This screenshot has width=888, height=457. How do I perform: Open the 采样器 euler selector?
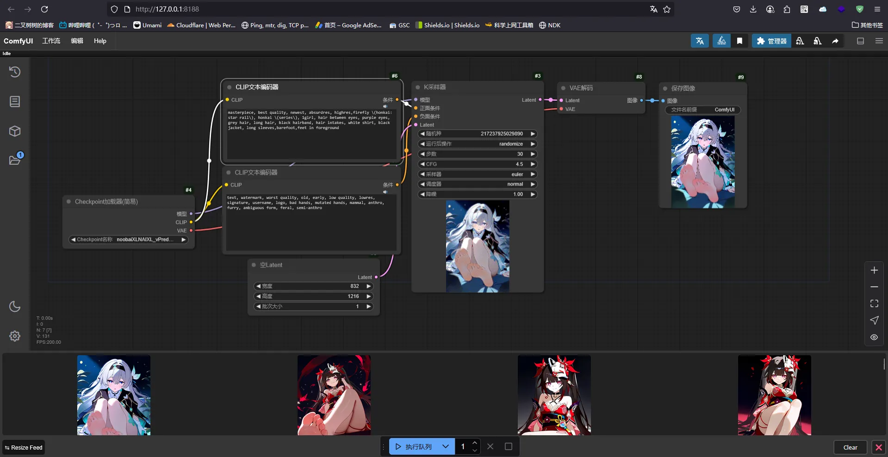point(477,174)
